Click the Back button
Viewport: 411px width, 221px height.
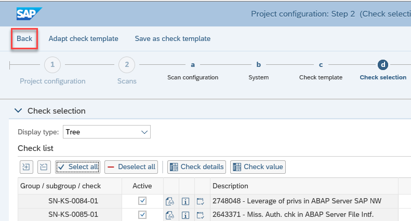(24, 38)
